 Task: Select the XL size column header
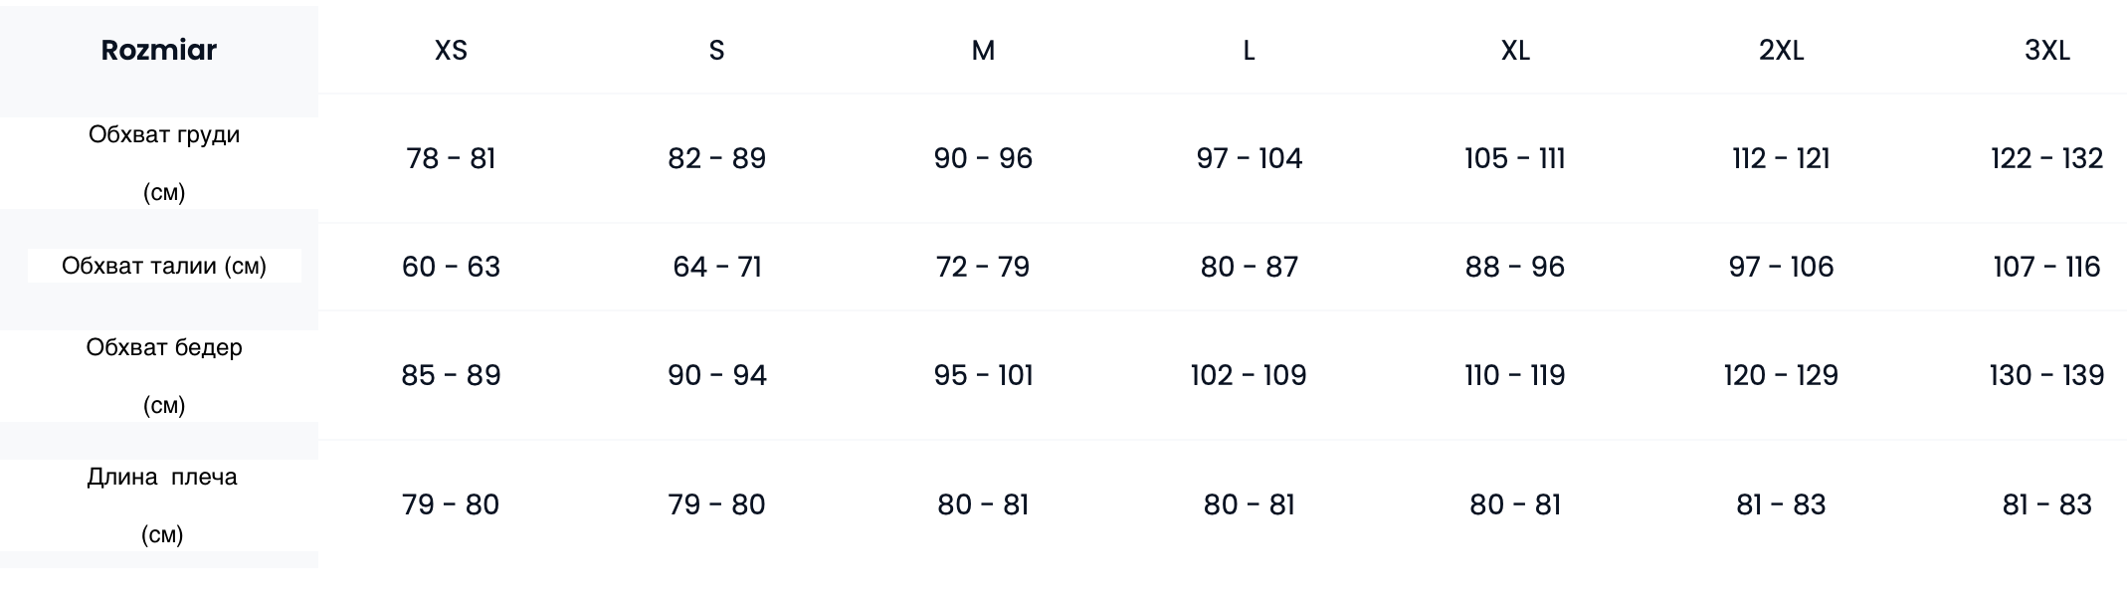point(1515,50)
